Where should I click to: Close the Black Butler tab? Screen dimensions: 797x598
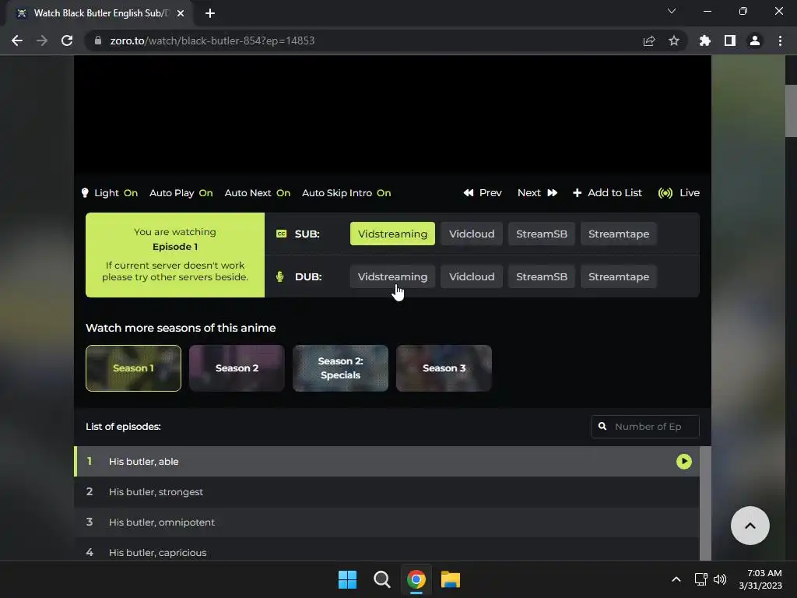click(x=181, y=13)
